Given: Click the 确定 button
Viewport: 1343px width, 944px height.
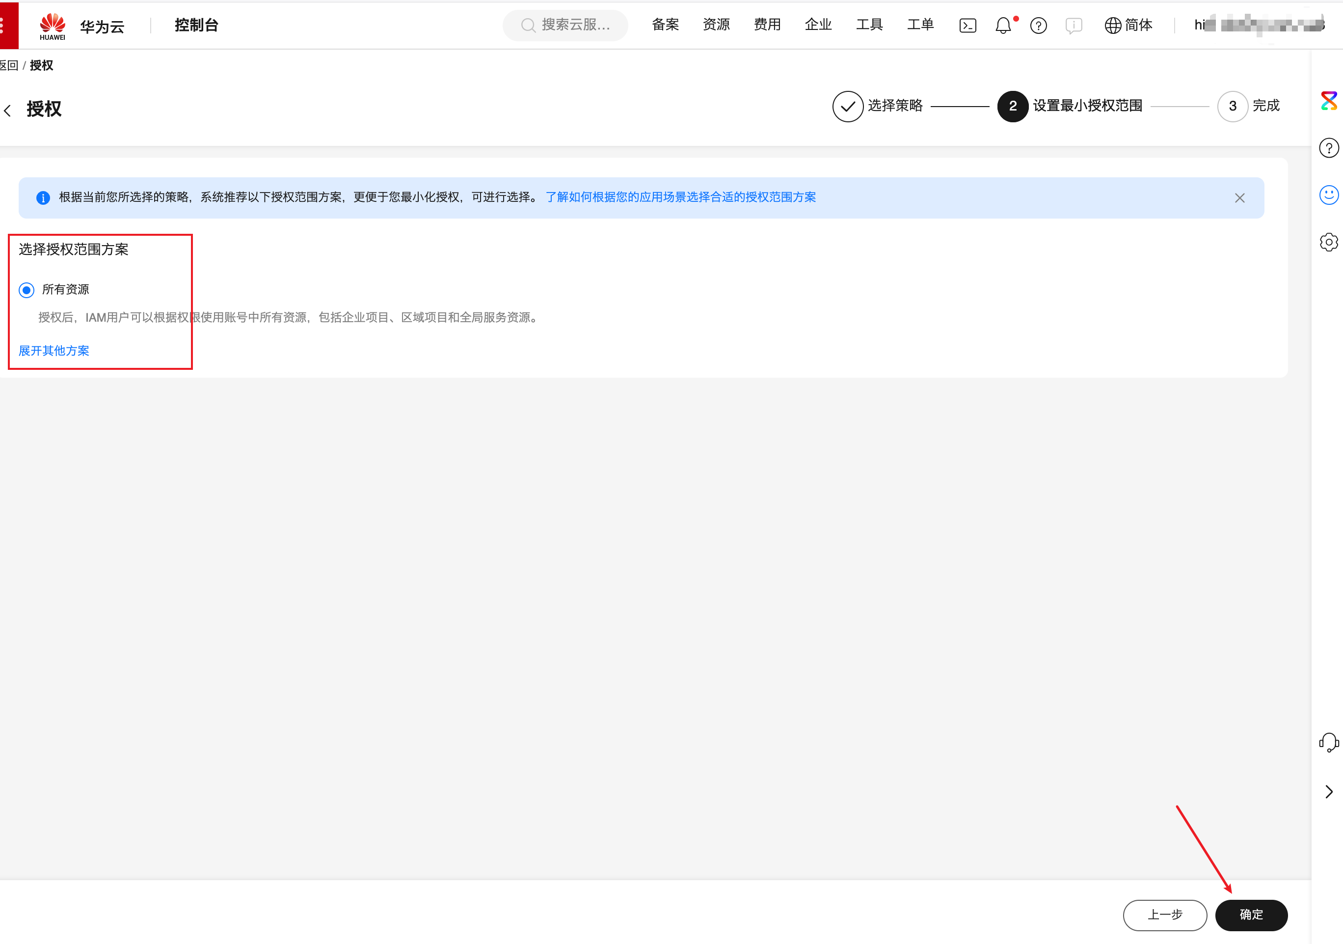Looking at the screenshot, I should [x=1251, y=915].
